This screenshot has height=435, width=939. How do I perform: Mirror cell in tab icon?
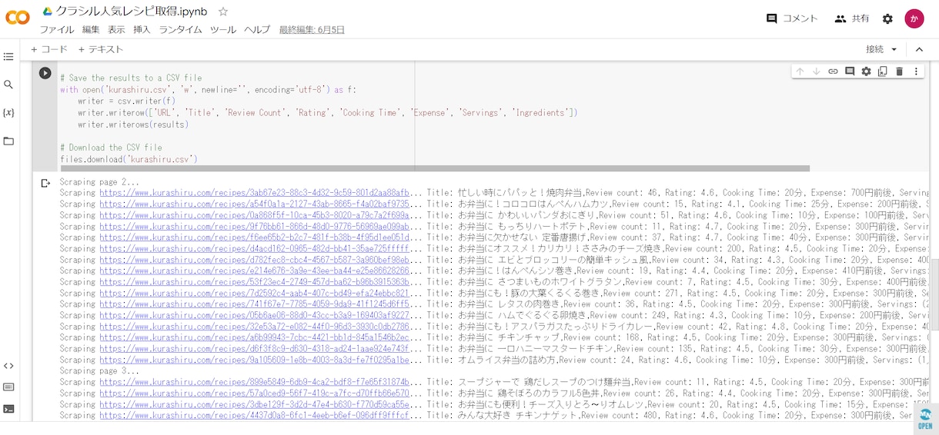coord(883,71)
